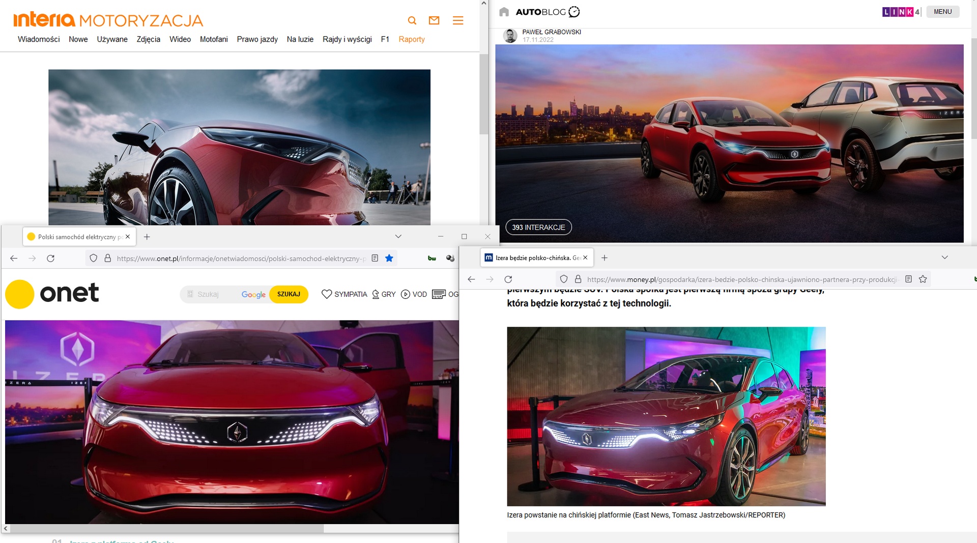Open Rajdy i wyścigi section

pos(347,39)
